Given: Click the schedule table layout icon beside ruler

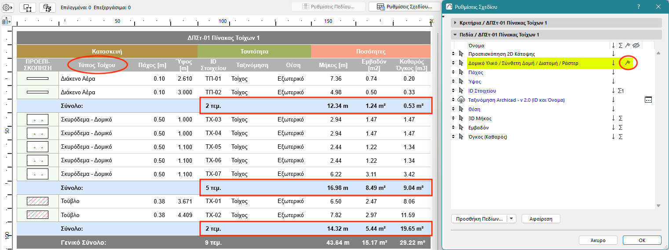Looking at the screenshot, I should pos(7,21).
